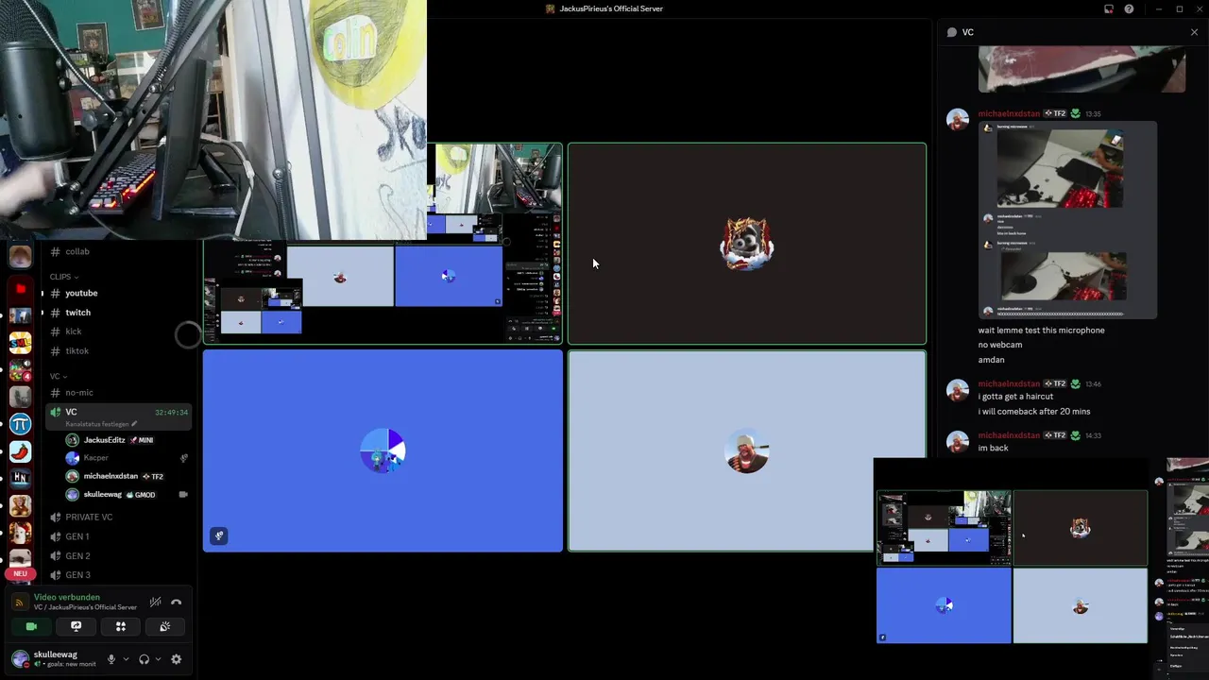The width and height of the screenshot is (1209, 680).
Task: Open the Pi symbol server icon
Action: pos(20,425)
